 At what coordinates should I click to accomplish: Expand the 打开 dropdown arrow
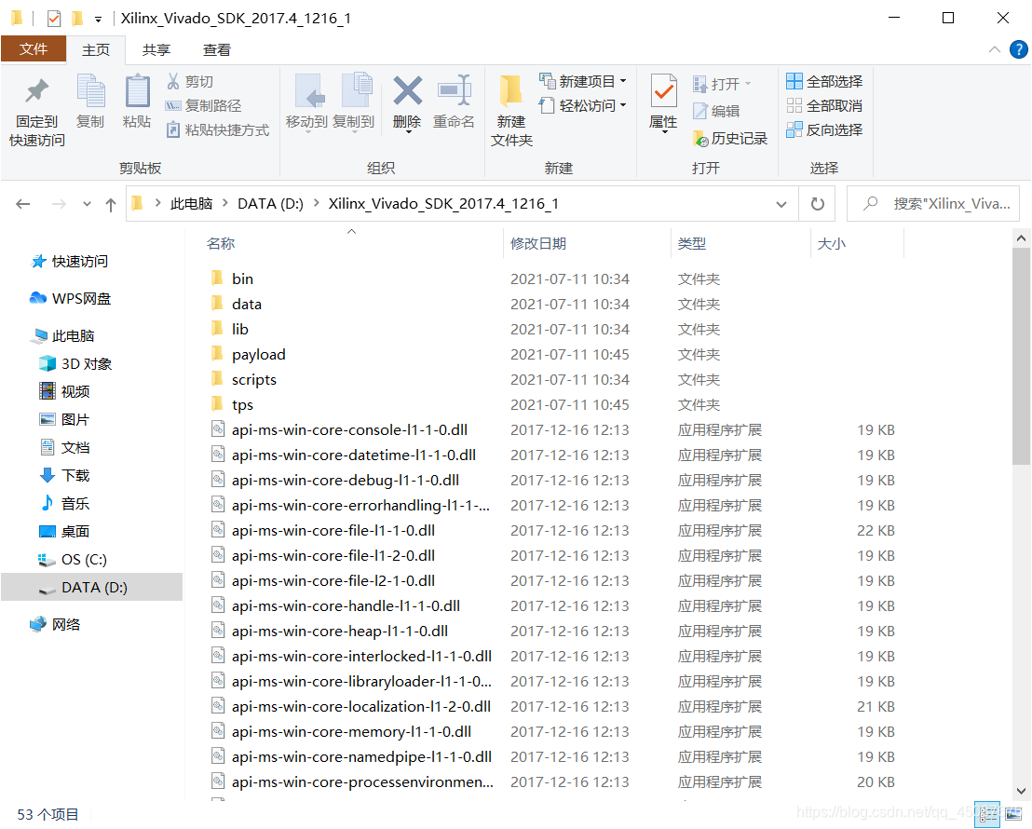[x=748, y=84]
